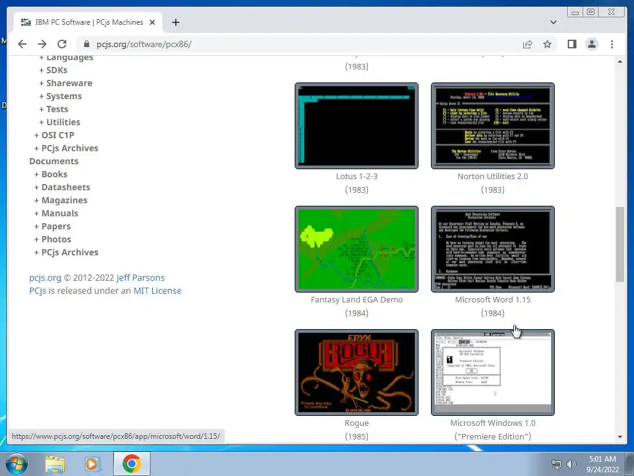
Task: Open the Chrome profile avatar
Action: tap(591, 44)
